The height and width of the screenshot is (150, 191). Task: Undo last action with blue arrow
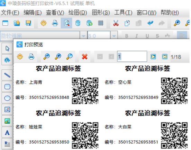(x=150, y=23)
